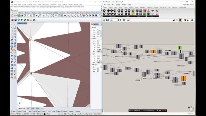Enable the Quad osnap checkbox
Screen dimensions: 206x116
[51, 111]
